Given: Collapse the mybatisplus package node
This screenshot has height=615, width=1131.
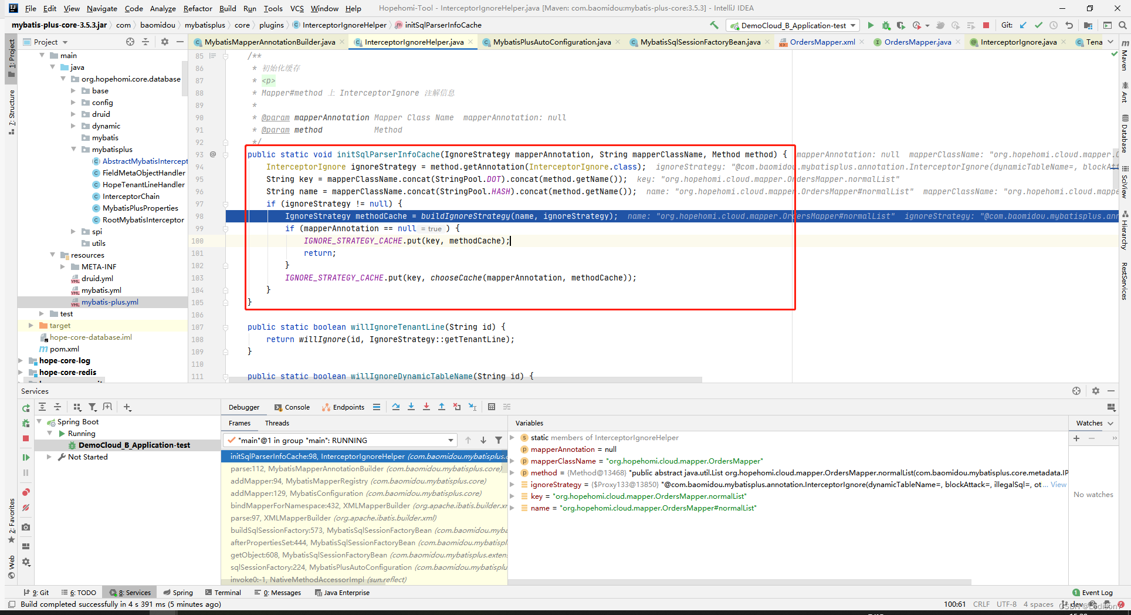Looking at the screenshot, I should (74, 150).
